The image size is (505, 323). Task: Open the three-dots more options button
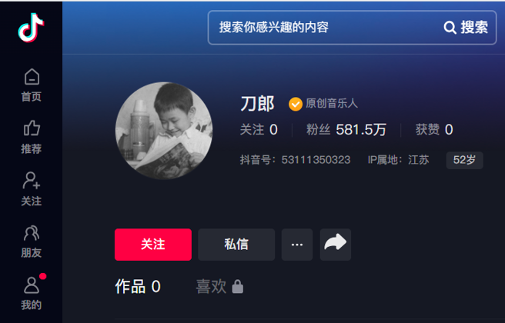pyautogui.click(x=297, y=245)
